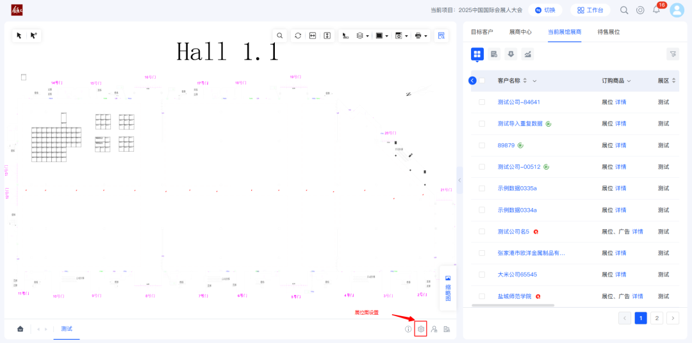Open the filter icon above the table
Viewport: 692px width, 343px height.
[x=672, y=54]
